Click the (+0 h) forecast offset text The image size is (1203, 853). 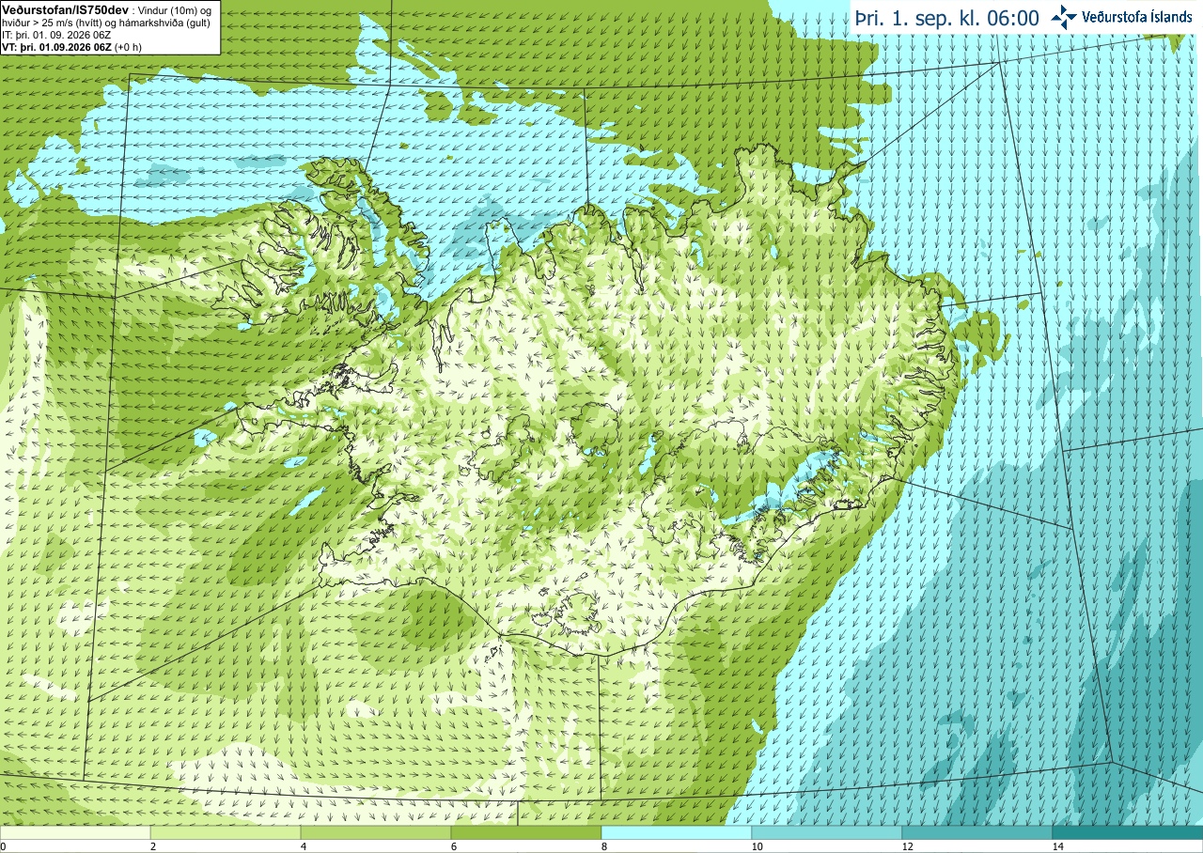[130, 47]
